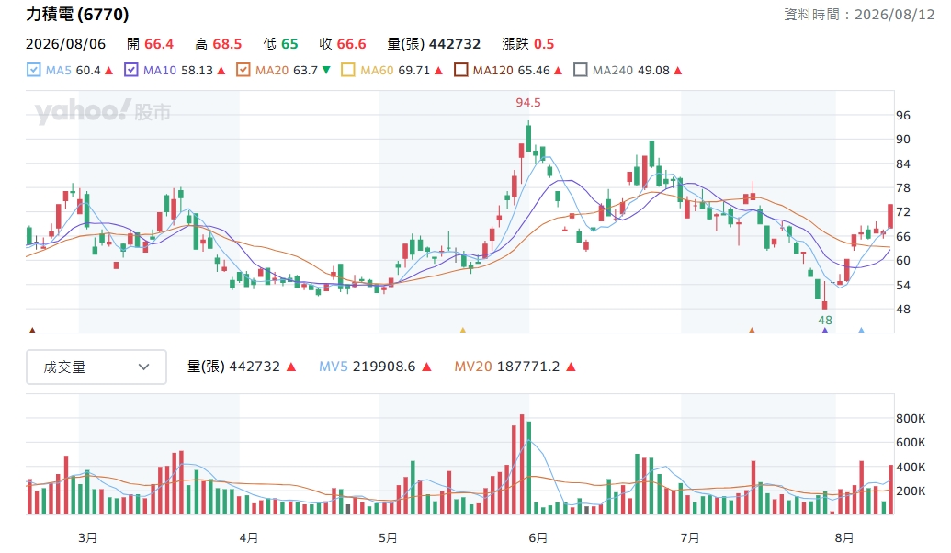Screen dimensions: 951x553
Task: Click the 48 lowest price label
Action: click(x=825, y=321)
